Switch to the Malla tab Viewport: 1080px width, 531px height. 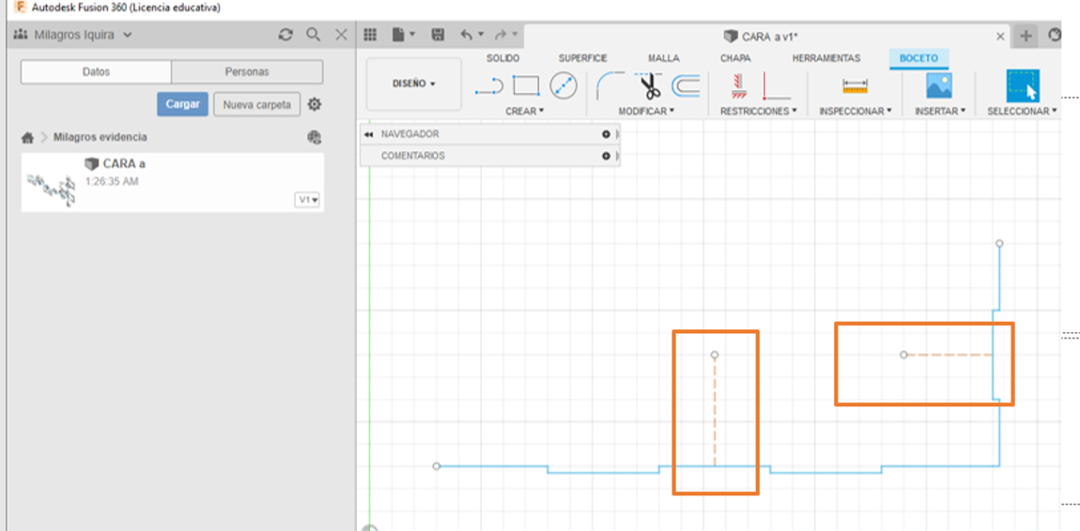pyautogui.click(x=663, y=58)
